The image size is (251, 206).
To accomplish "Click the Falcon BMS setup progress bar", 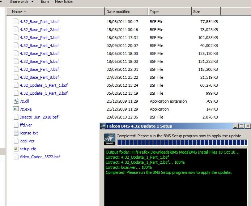I will click(x=182, y=142).
